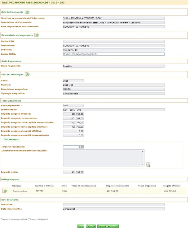Click the Data inserimento field 23/02/2015
Viewport: 194px width, 228px height.
(x=114, y=209)
